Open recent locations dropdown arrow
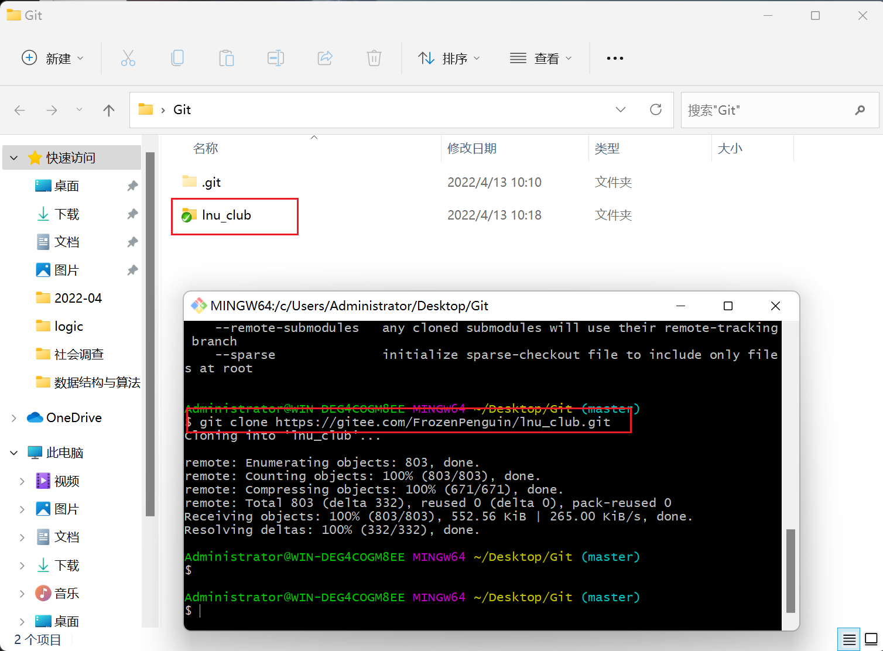The height and width of the screenshot is (651, 883). pos(79,110)
